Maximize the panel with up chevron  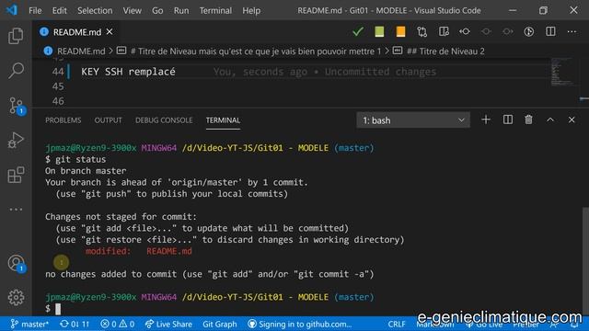pyautogui.click(x=550, y=120)
